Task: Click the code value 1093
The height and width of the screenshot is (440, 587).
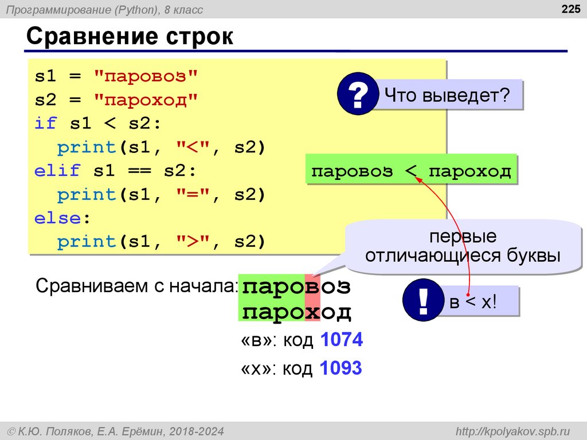Action: (341, 367)
